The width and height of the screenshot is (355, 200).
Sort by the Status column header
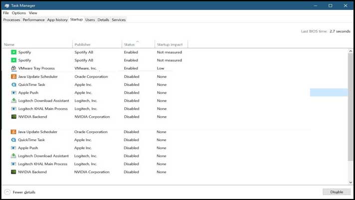[139, 44]
